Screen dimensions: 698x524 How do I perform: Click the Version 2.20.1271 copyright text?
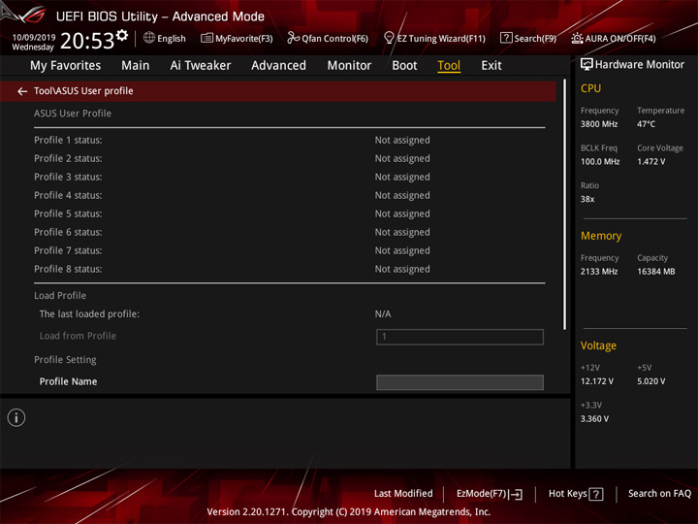coord(349,512)
